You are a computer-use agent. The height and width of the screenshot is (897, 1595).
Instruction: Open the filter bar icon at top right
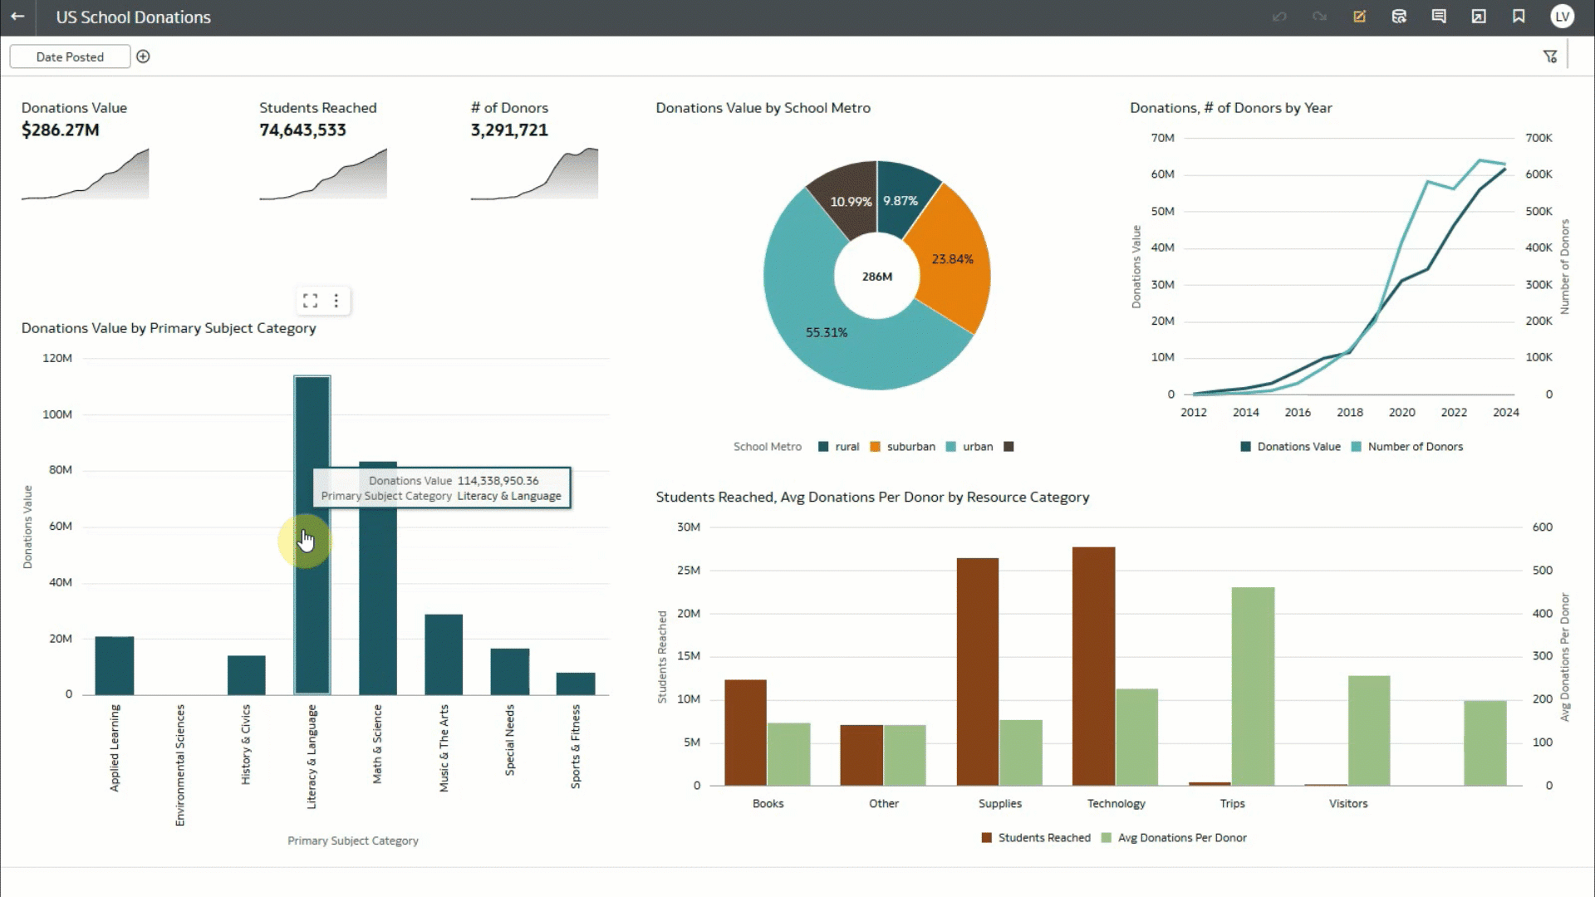(1552, 56)
